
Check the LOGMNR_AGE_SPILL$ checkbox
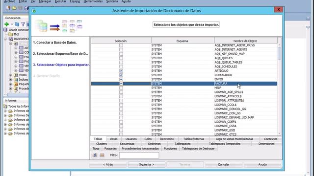pos(121,92)
